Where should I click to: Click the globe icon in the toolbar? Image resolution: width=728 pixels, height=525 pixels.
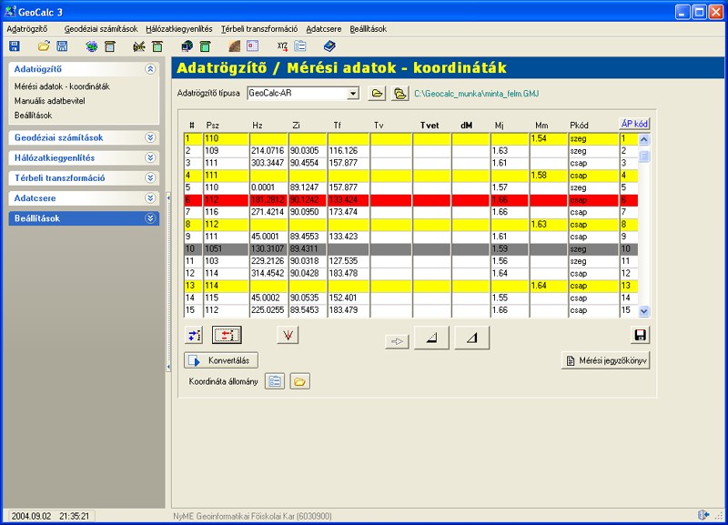click(x=92, y=46)
